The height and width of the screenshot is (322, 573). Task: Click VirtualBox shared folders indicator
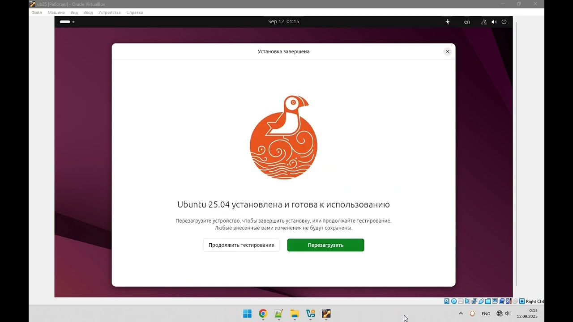point(488,301)
